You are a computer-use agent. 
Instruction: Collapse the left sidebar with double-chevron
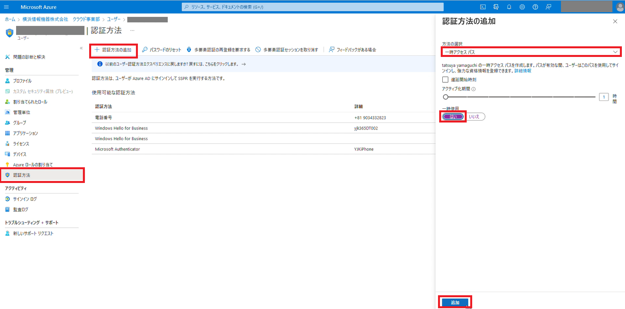point(81,48)
